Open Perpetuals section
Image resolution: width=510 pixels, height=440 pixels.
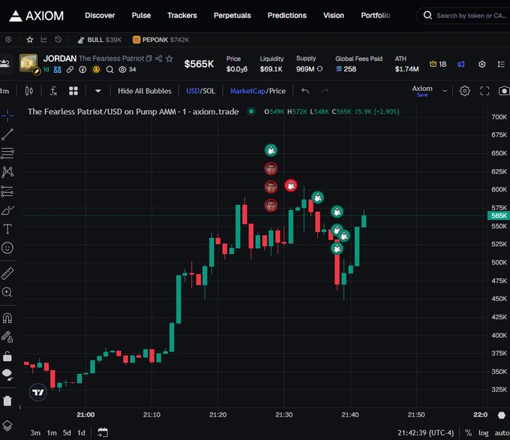[x=232, y=15]
